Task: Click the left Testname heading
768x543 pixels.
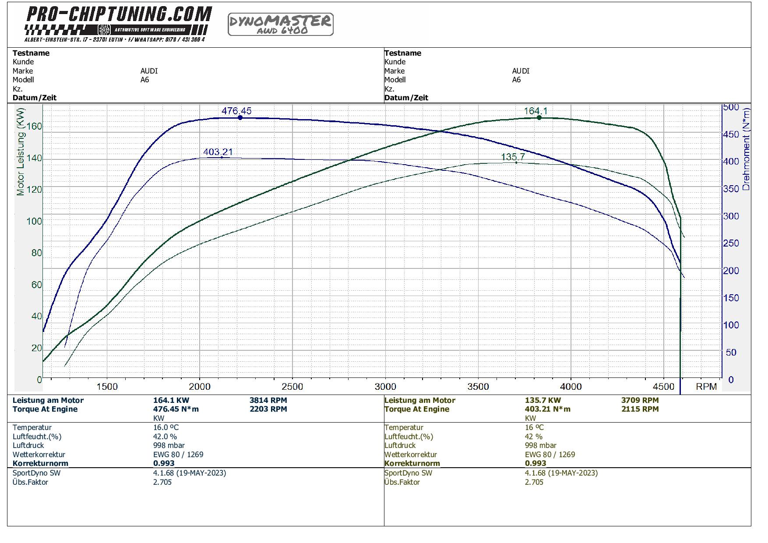Action: (31, 53)
